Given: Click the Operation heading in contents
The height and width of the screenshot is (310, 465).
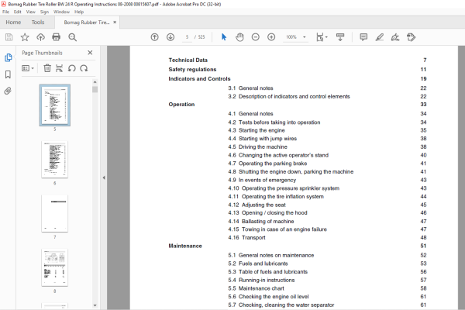Looking at the screenshot, I should 181,105.
